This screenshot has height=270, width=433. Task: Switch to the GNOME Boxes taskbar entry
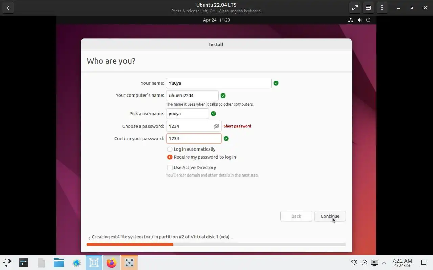[x=94, y=263]
